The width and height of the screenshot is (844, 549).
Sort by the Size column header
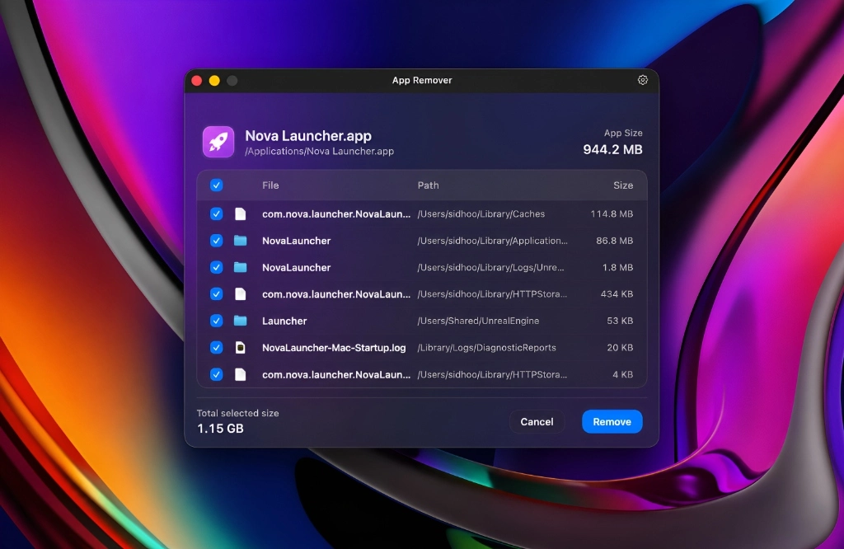[623, 185]
